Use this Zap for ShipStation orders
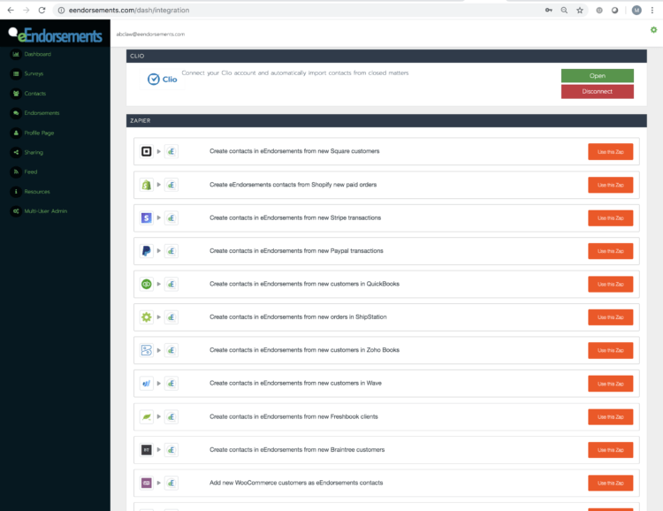This screenshot has height=511, width=663. click(610, 317)
